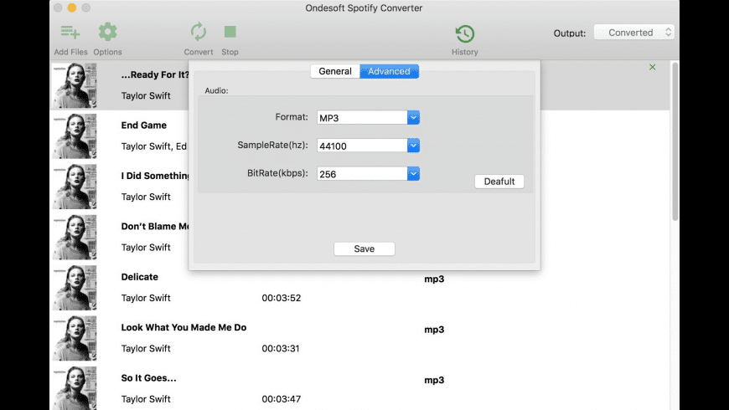Click duration 00:03:31
This screenshot has height=410, width=729.
tap(281, 349)
